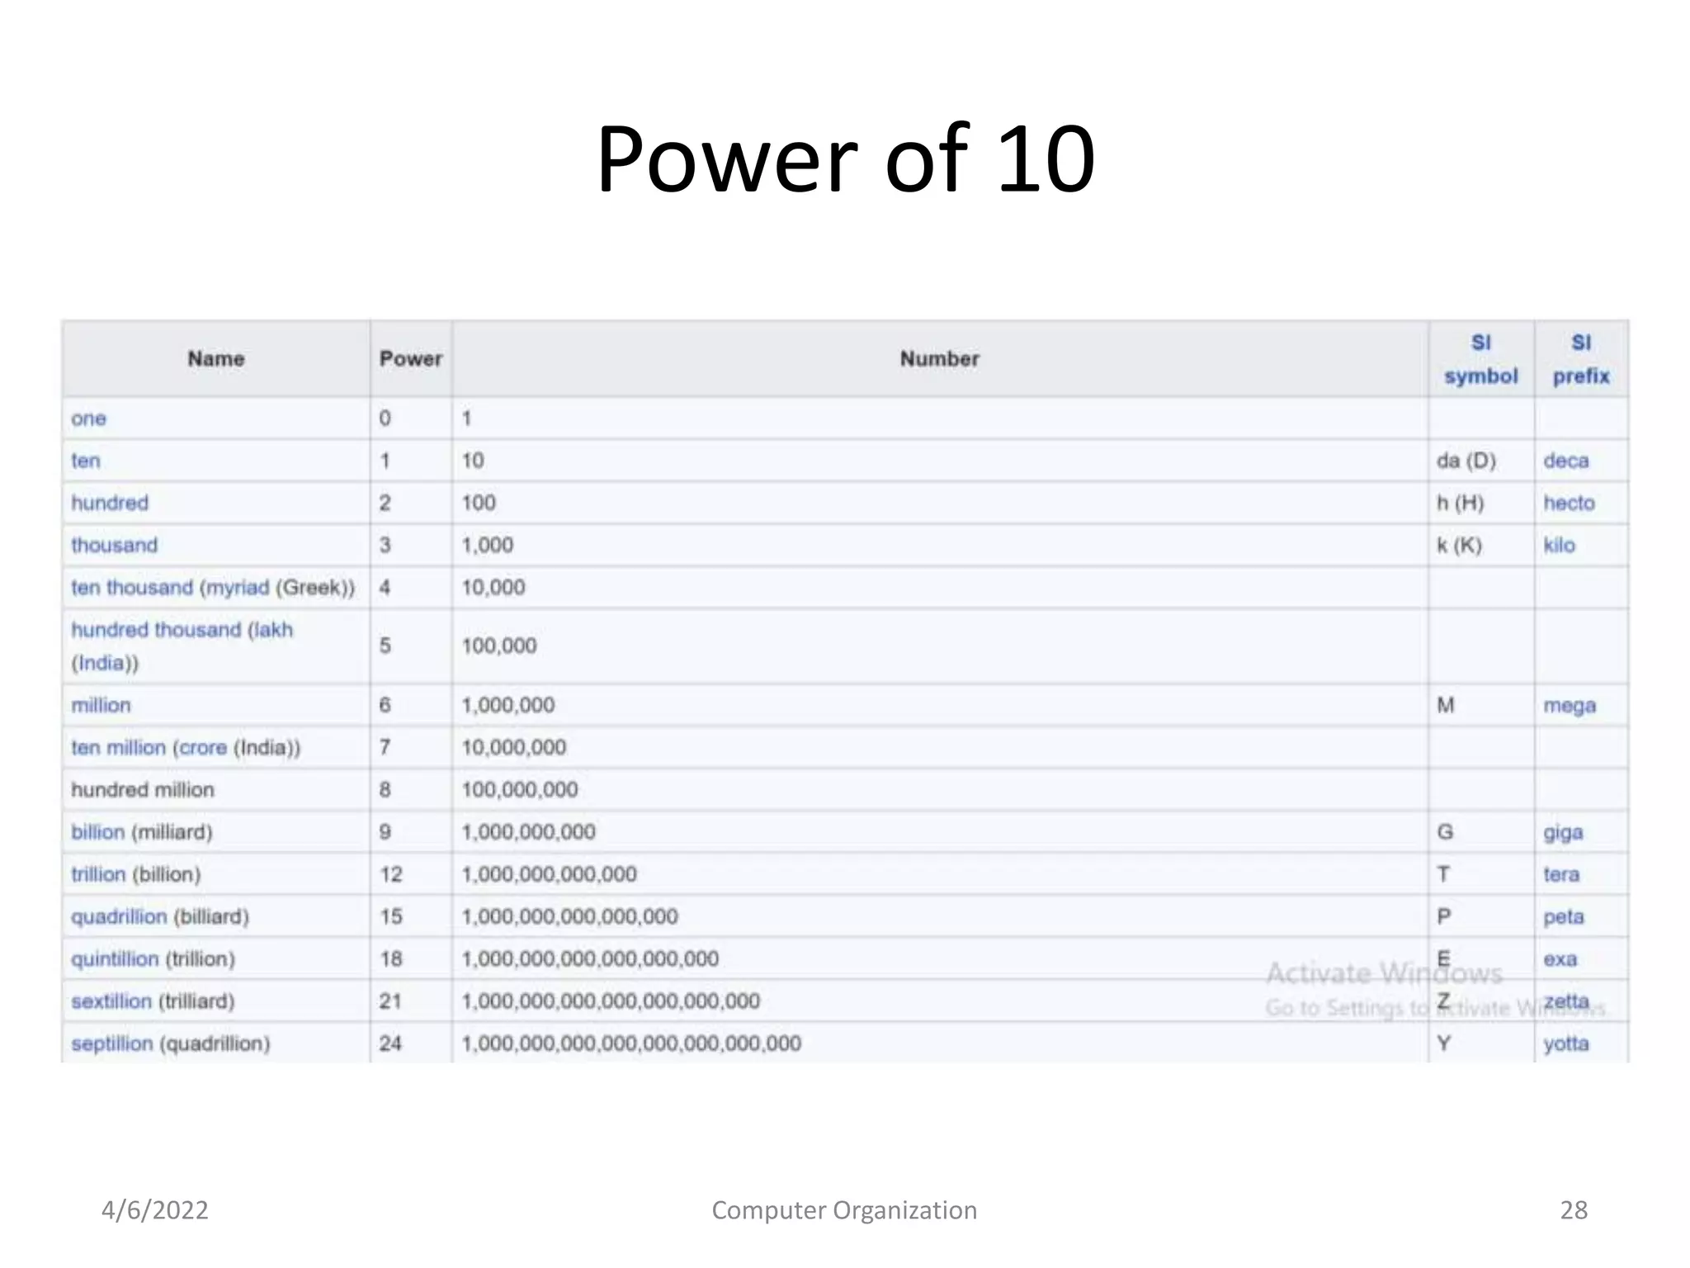This screenshot has height=1268, width=1690.
Task: Click the 'Power of 10' slide title
Action: pyautogui.click(x=846, y=158)
